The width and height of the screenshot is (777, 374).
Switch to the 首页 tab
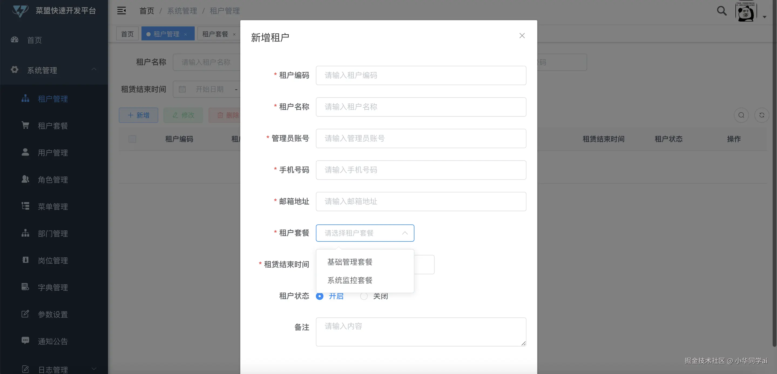127,34
